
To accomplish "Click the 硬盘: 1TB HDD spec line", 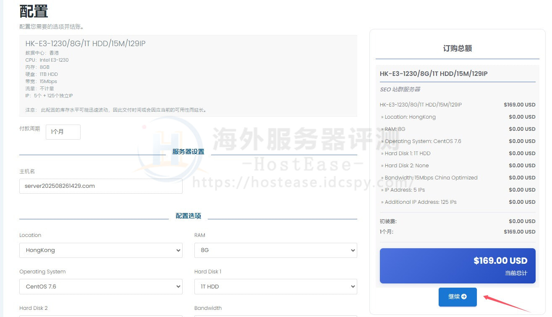I will [42, 74].
